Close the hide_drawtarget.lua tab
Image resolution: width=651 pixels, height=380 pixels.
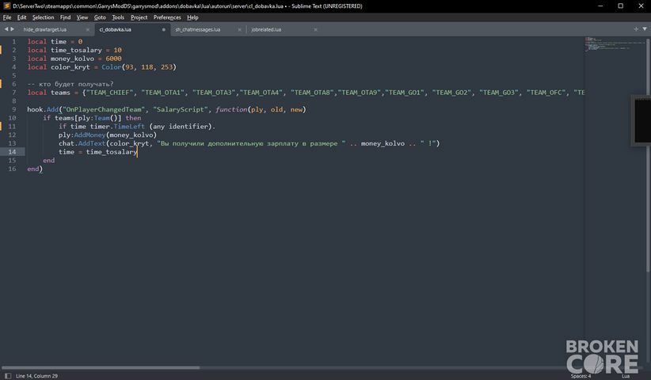point(88,29)
